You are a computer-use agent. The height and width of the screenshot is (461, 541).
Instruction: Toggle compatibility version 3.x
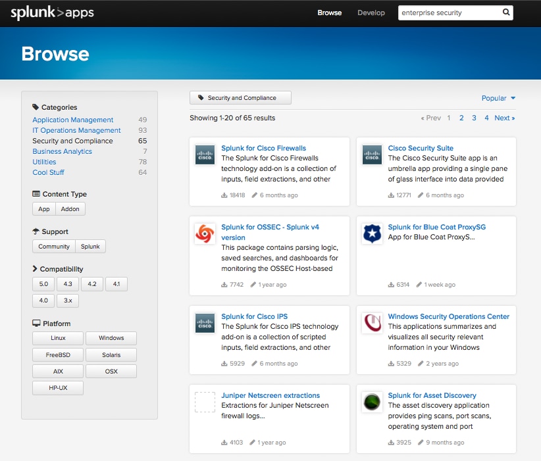click(68, 301)
